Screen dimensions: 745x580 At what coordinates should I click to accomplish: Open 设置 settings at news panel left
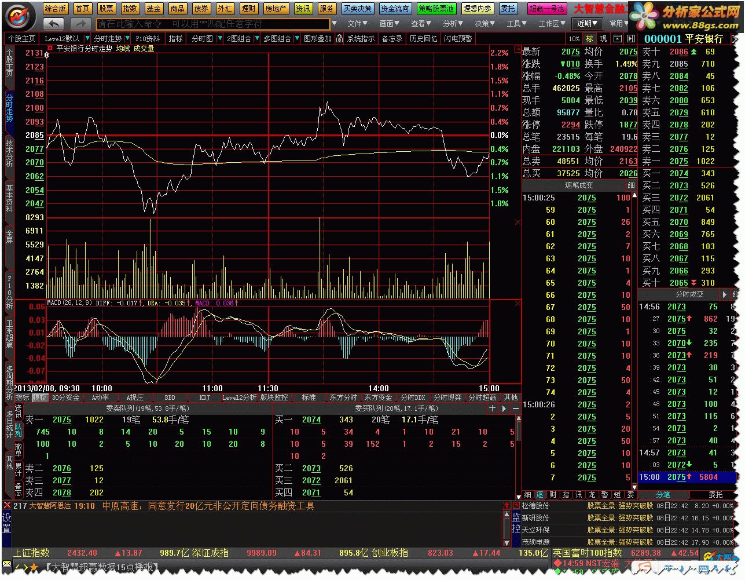pos(7,523)
